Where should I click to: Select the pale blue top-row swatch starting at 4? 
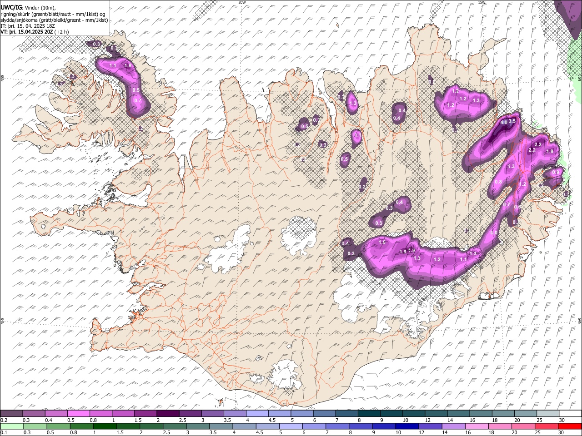[x=257, y=413]
